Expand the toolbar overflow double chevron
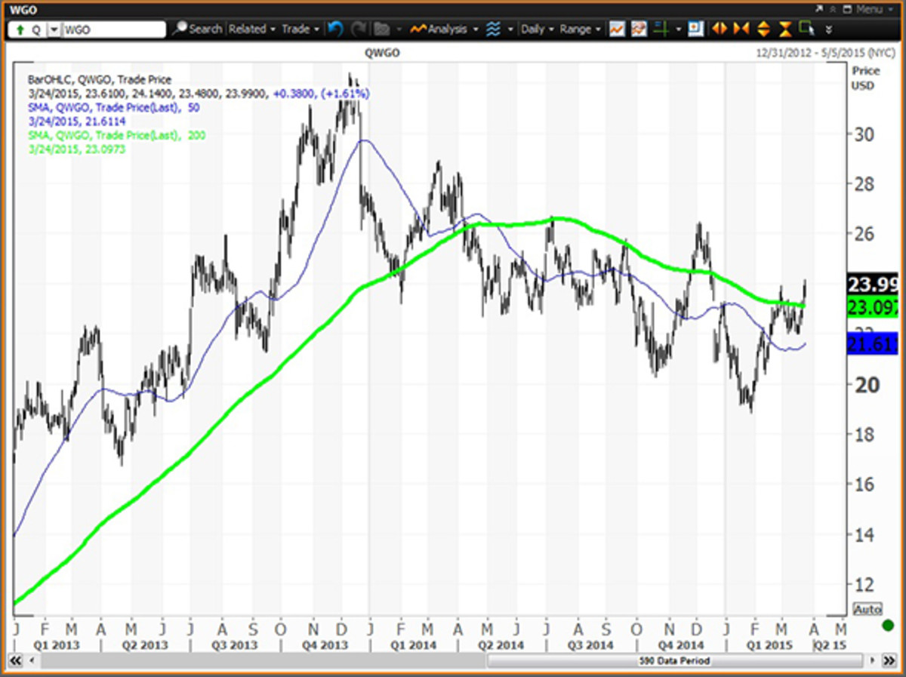 829,30
